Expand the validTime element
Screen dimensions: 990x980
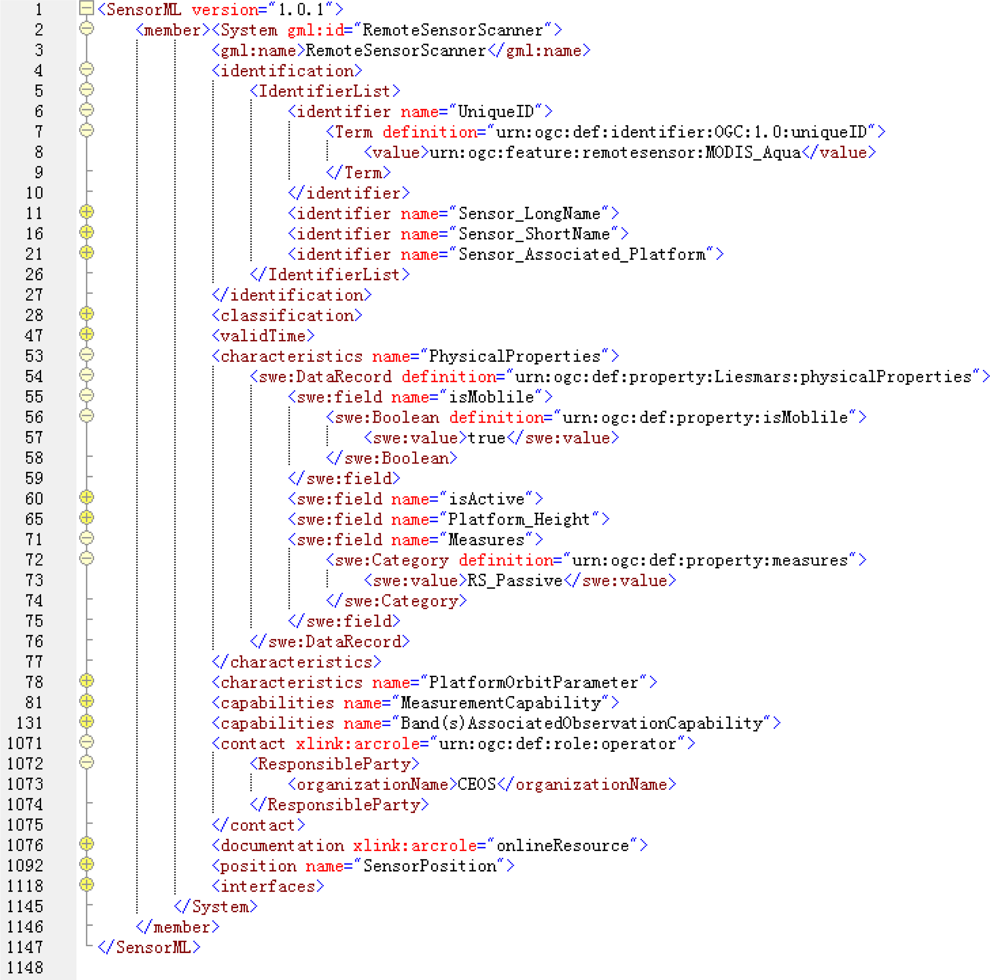[86, 334]
